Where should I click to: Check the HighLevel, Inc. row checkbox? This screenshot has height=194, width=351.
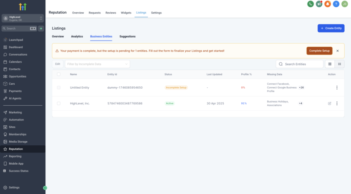pyautogui.click(x=58, y=103)
